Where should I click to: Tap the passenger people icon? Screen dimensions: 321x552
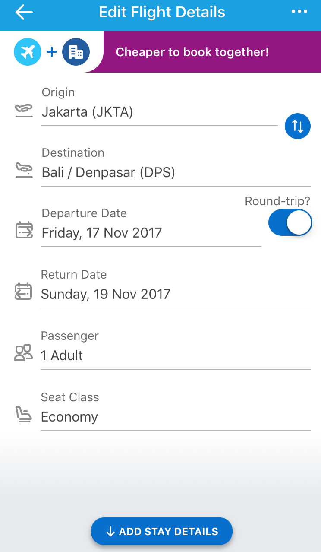tap(23, 353)
